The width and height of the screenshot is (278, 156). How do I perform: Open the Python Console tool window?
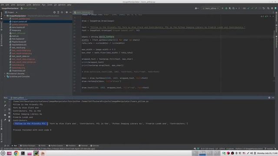(56, 146)
